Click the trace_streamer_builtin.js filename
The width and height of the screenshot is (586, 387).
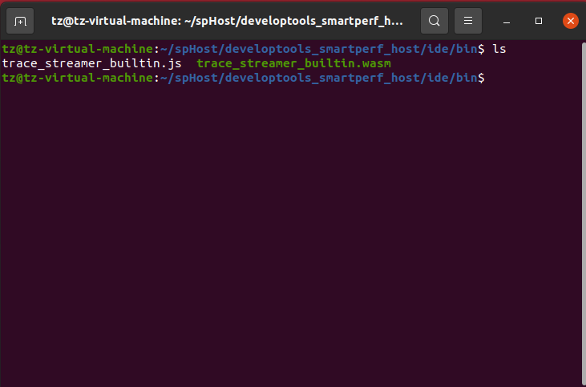coord(92,63)
